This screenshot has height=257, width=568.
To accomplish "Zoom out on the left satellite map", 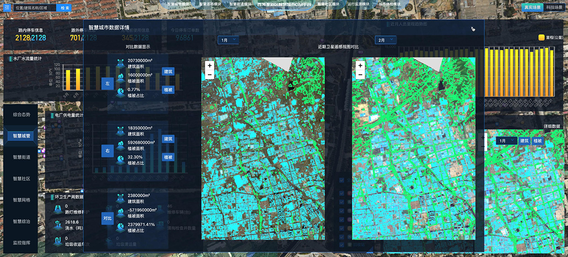I will point(210,75).
